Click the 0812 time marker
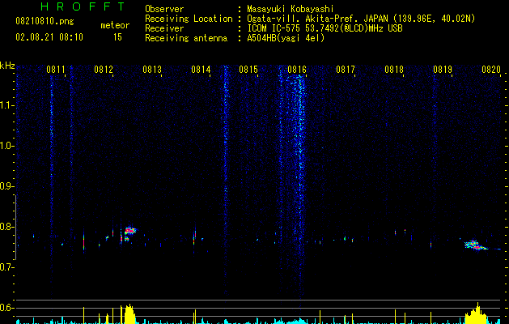This screenshot has height=324, width=509. [x=104, y=70]
